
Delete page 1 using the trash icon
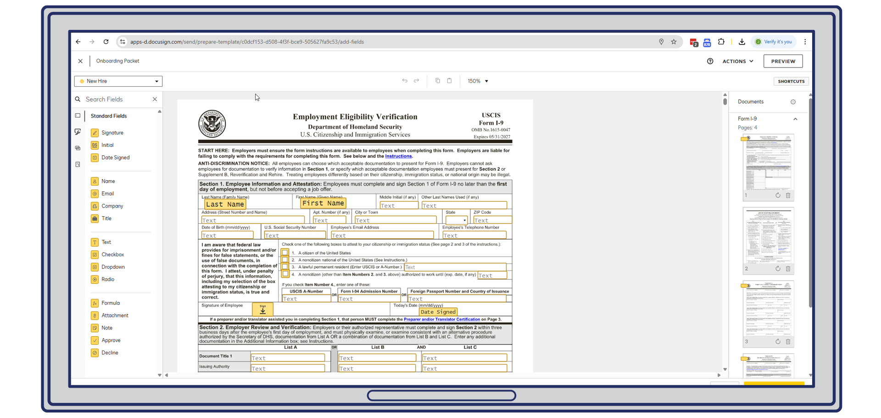point(788,195)
